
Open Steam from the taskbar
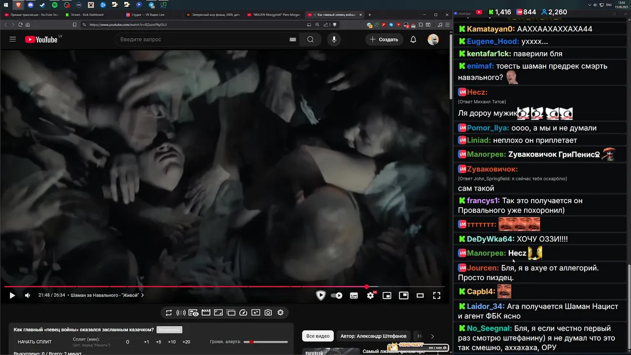coord(42,5)
